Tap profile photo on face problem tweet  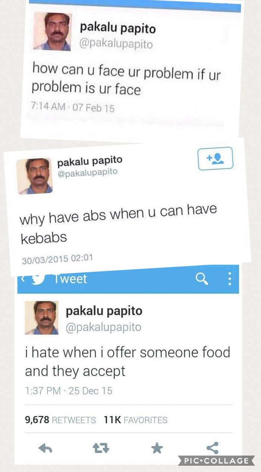pos(52,31)
